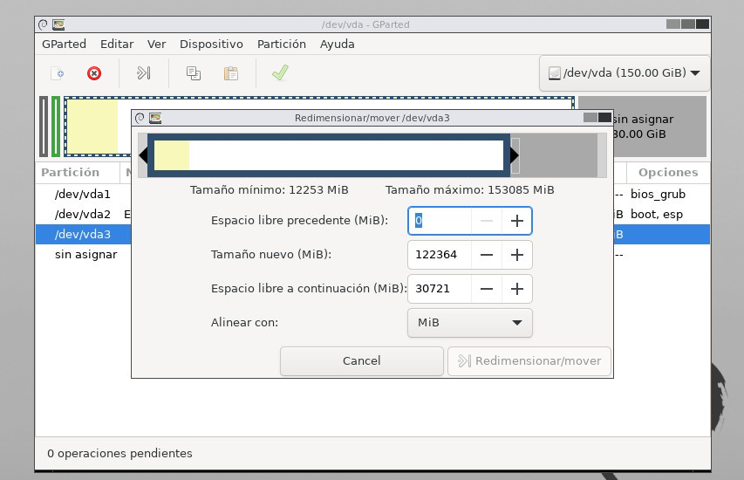744x480 pixels.
Task: Click the green apply operations checkmark
Action: [280, 73]
